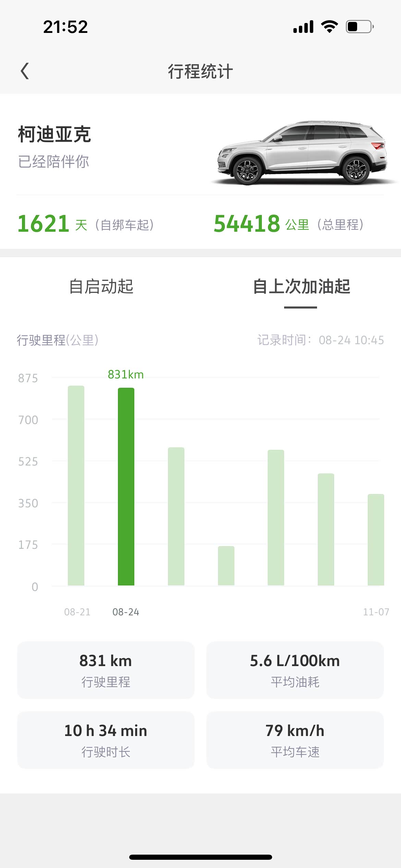
Task: Tap 行驶里程(公里) chart label
Action: pos(58,340)
